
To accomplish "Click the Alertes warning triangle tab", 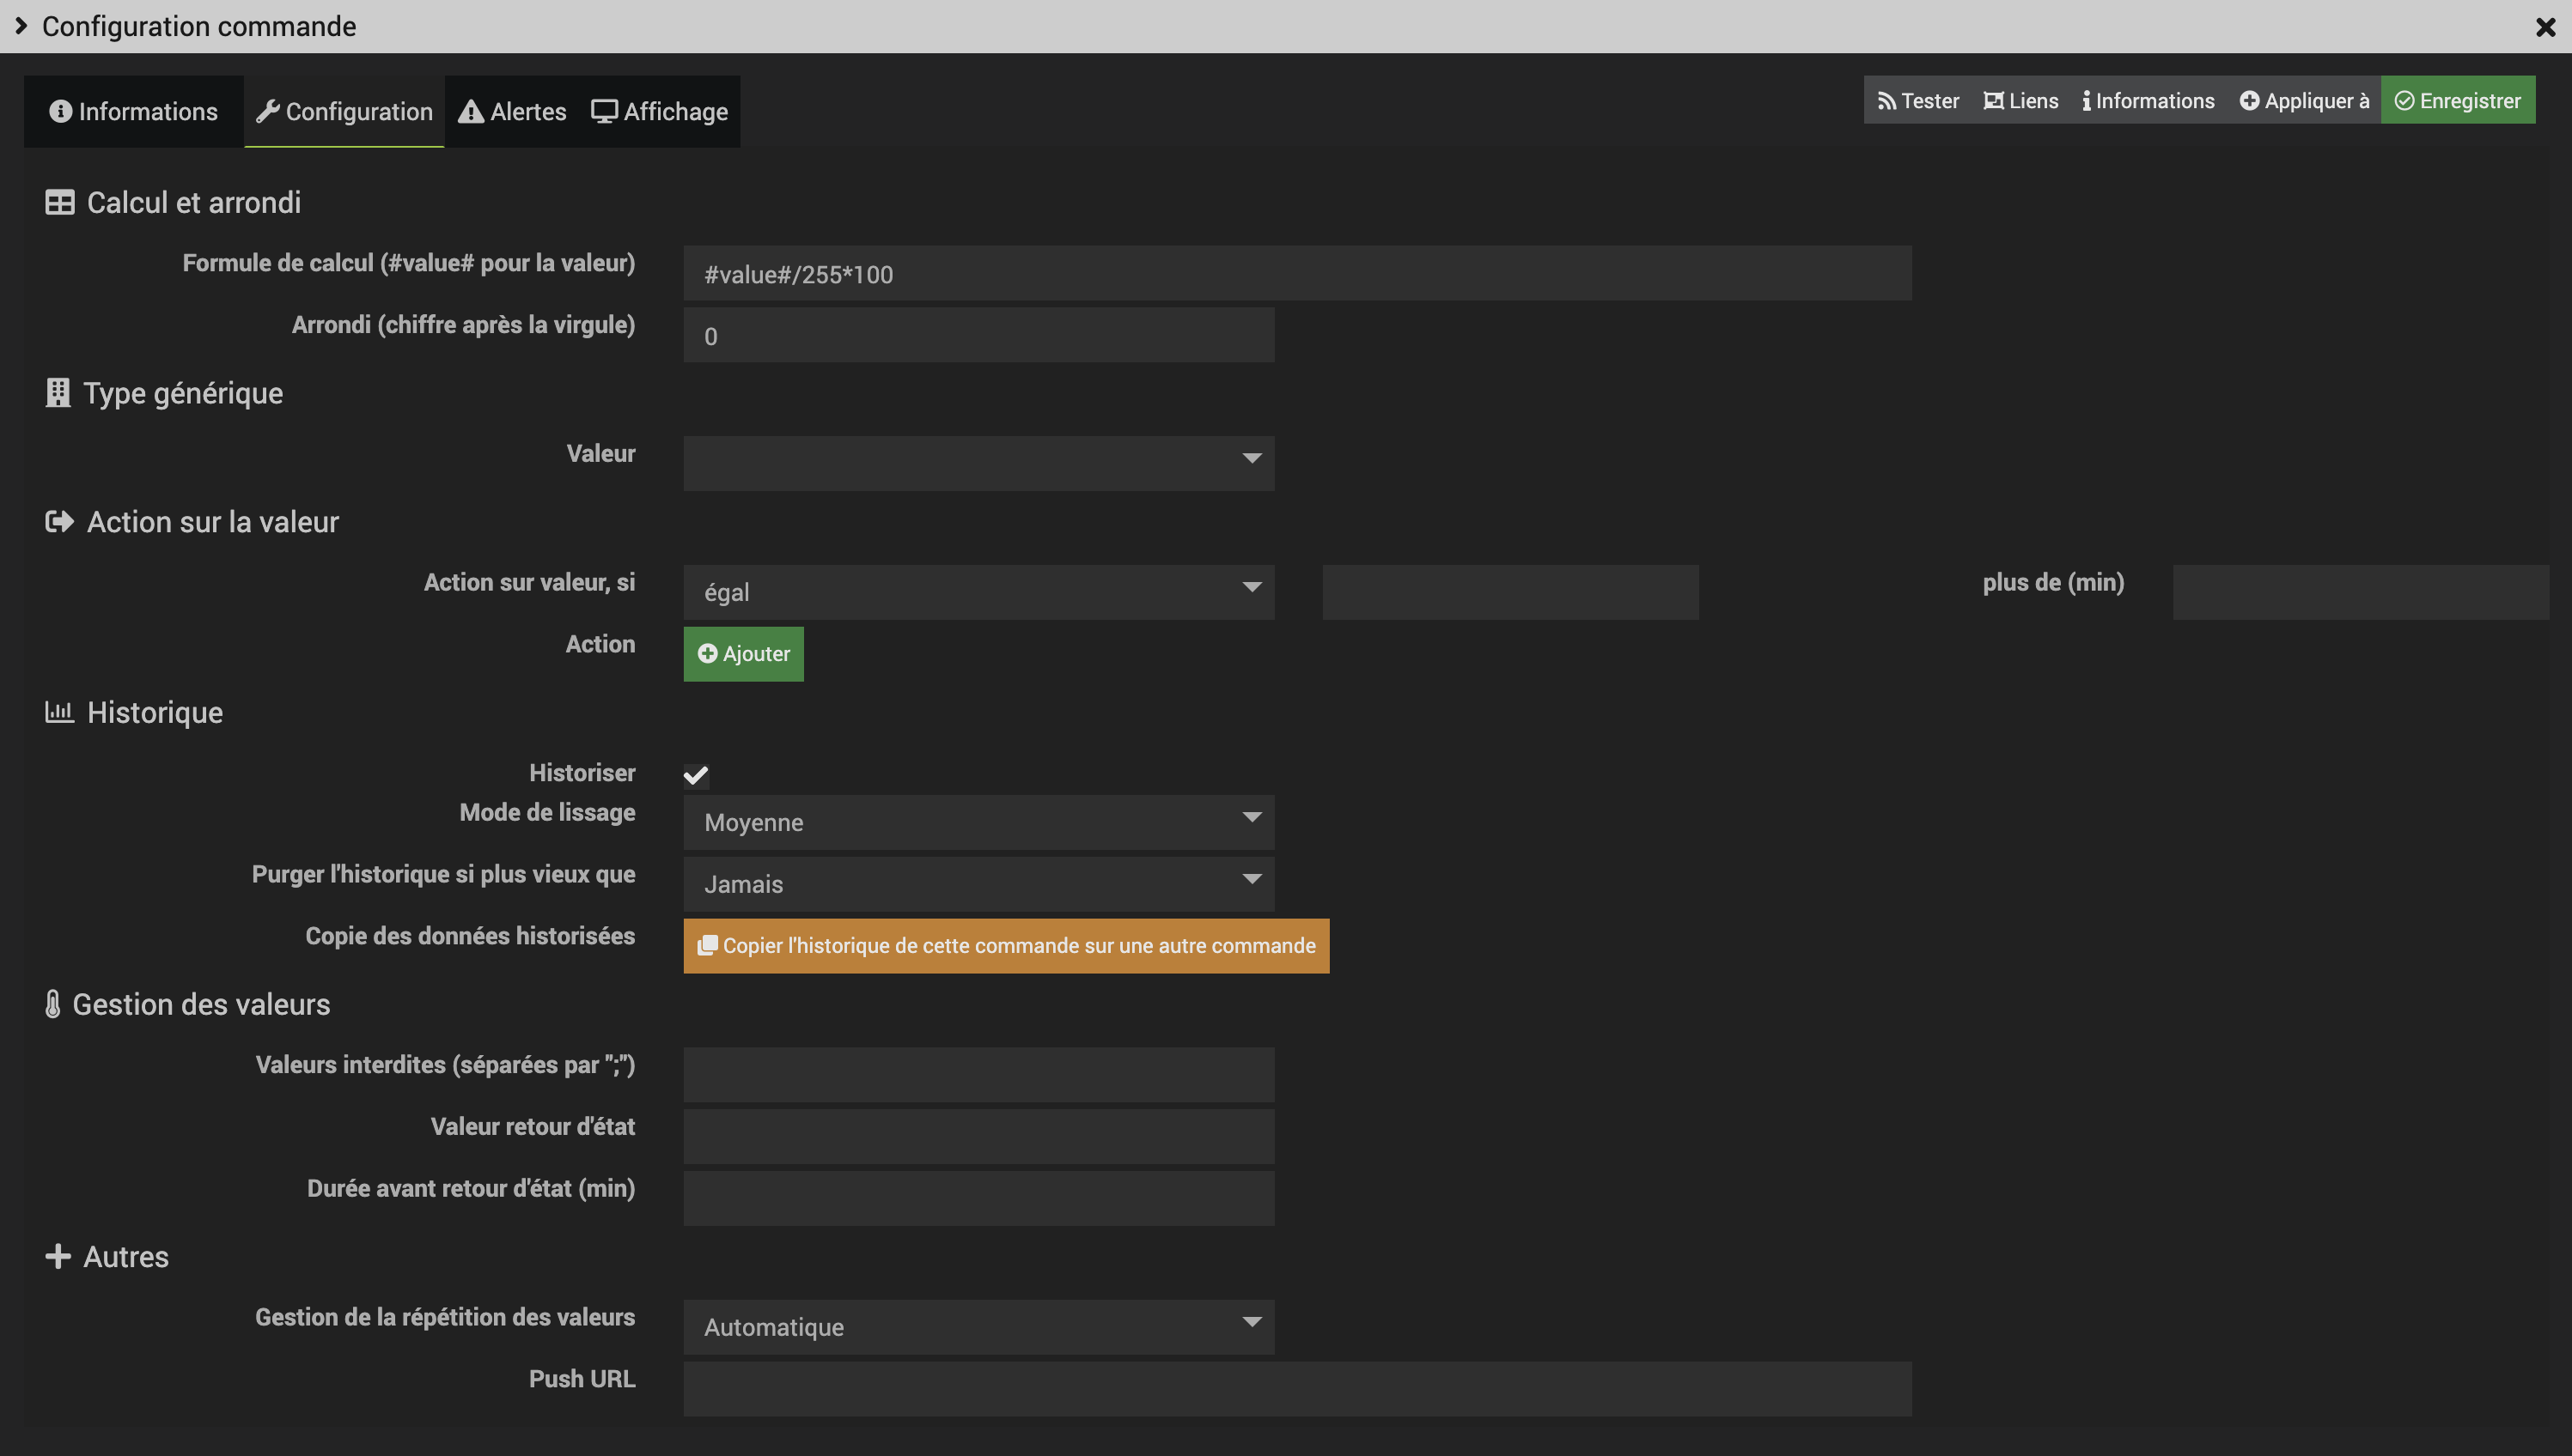I will 511,112.
